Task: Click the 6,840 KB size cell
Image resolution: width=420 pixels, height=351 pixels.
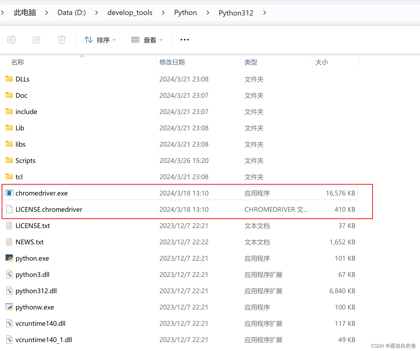Action: [342, 291]
